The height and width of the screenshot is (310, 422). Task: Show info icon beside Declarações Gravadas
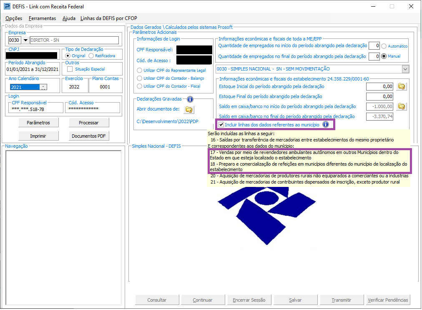click(190, 99)
